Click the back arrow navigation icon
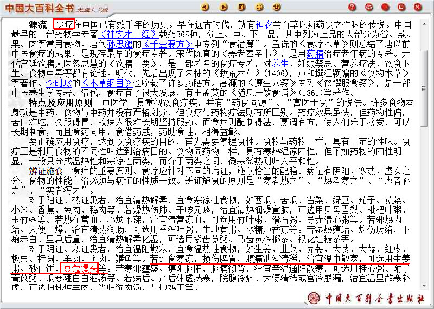This screenshot has height=309, width=434. point(206,7)
